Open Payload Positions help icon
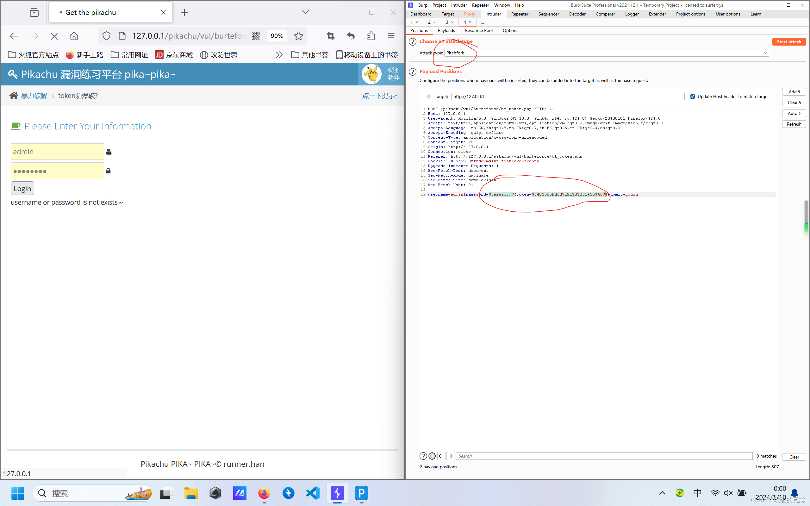Image resolution: width=810 pixels, height=506 pixels. coord(413,72)
